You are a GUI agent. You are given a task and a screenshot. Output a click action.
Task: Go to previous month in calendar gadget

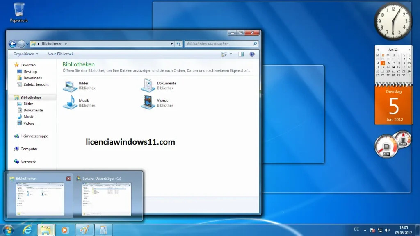[378, 50]
